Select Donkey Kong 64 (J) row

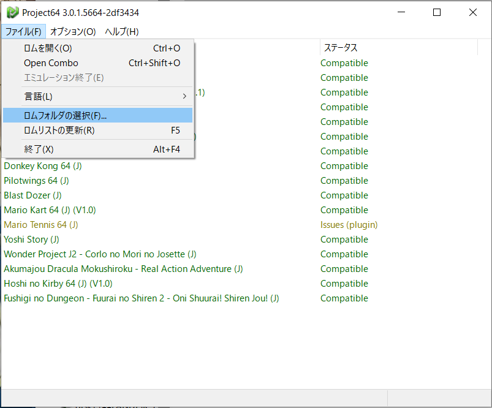[x=43, y=166]
